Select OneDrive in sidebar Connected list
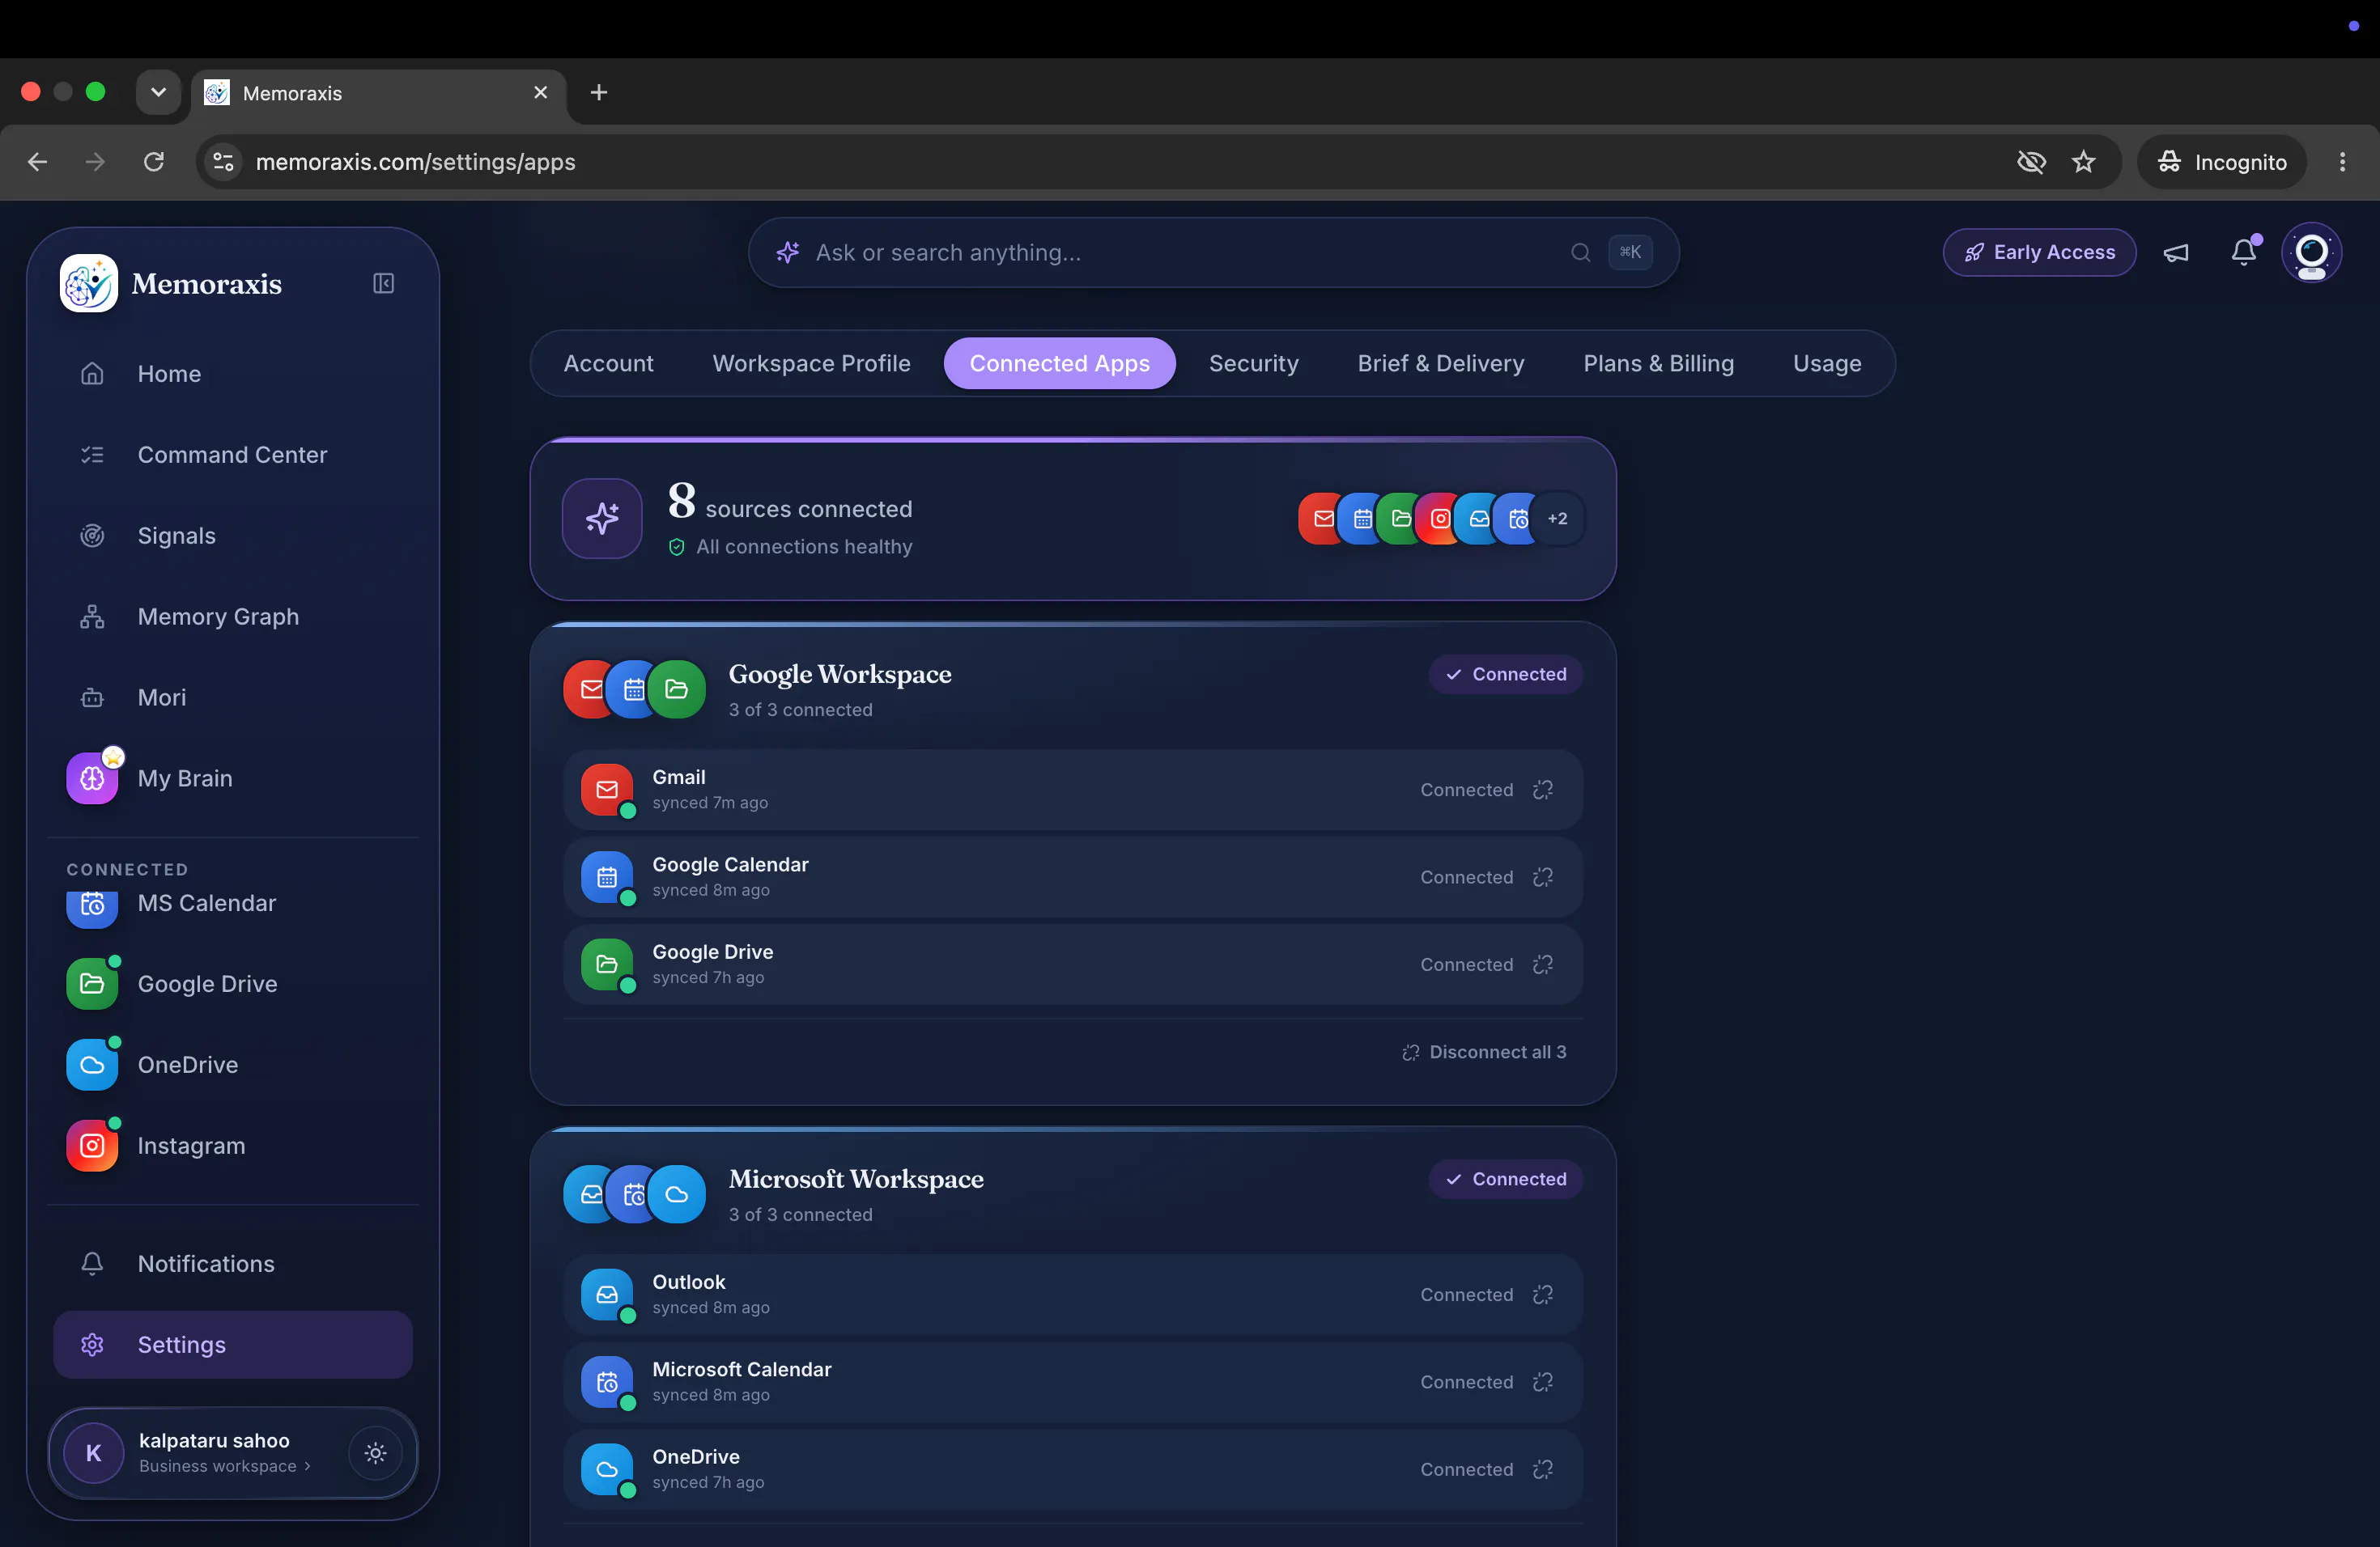2380x1547 pixels. point(233,1066)
